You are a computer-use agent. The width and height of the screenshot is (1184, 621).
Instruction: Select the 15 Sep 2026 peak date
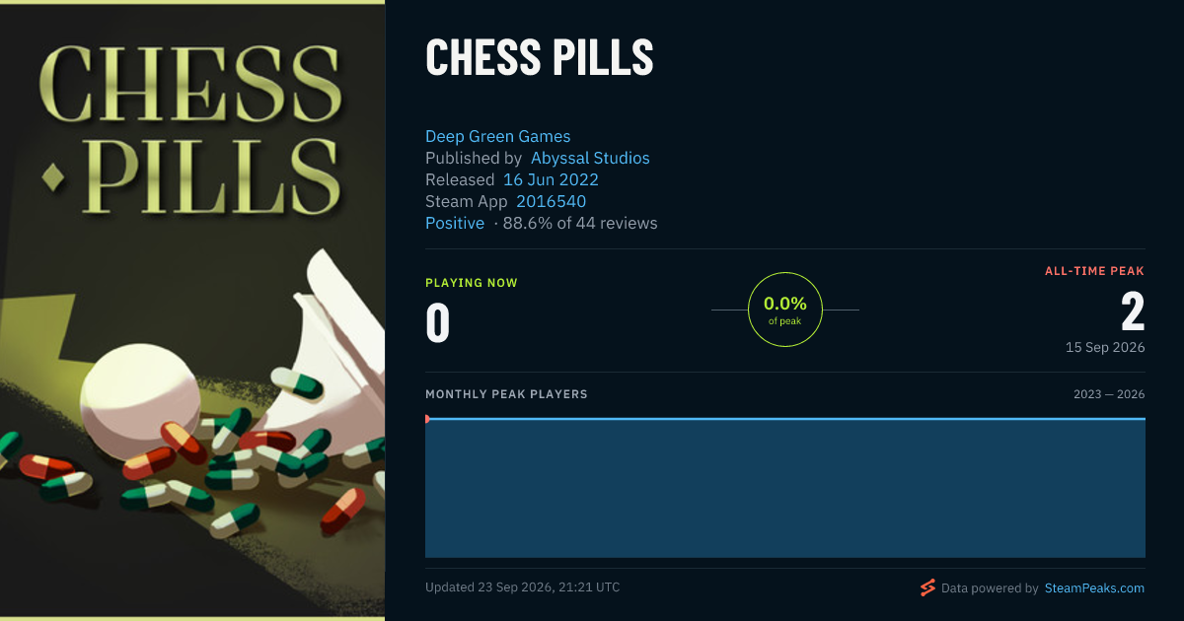click(1104, 347)
